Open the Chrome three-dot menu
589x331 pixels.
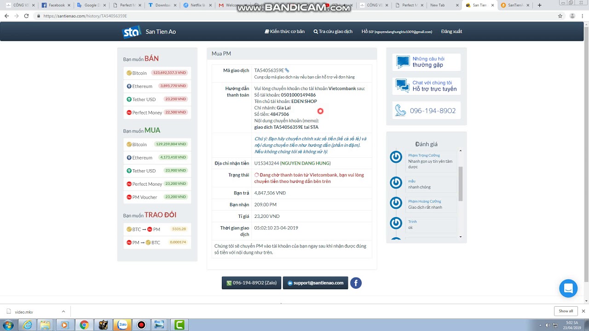click(583, 16)
